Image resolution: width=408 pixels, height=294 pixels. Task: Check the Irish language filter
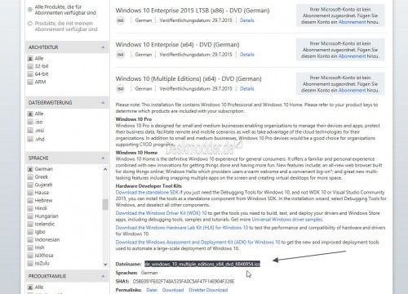pos(30,247)
